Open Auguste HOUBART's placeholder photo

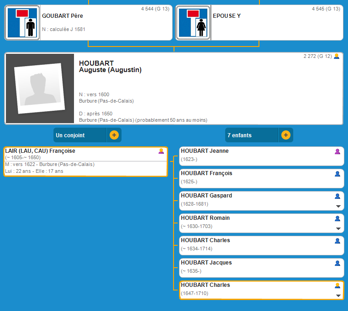(x=39, y=88)
